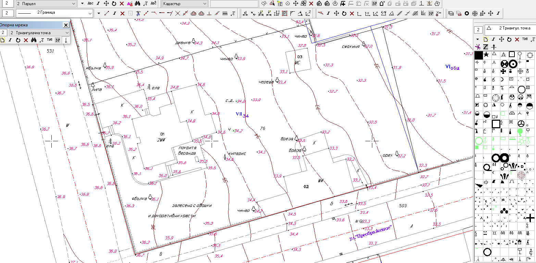Open the '2 Триангулачна точка' dropdown
The height and width of the screenshot is (263, 536).
tap(39, 32)
